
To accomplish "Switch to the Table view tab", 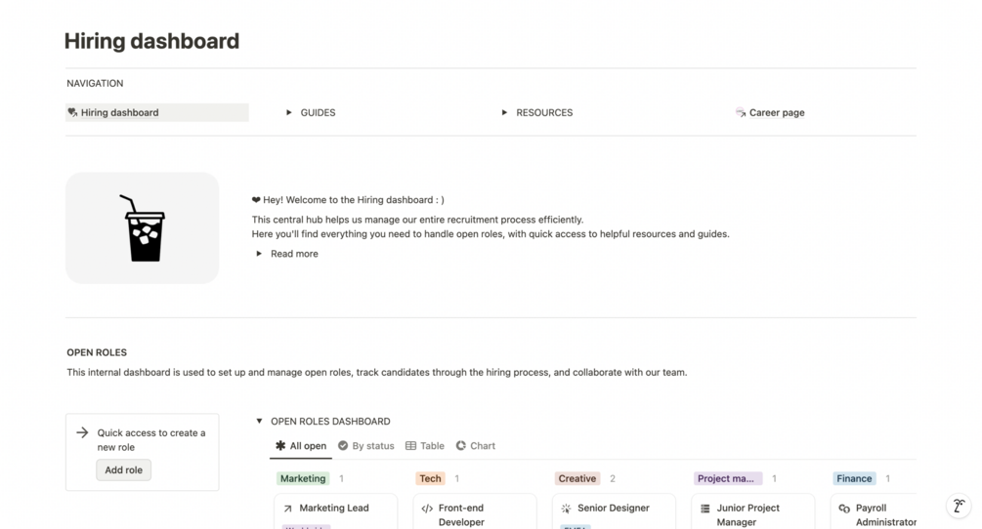I will (x=425, y=446).
